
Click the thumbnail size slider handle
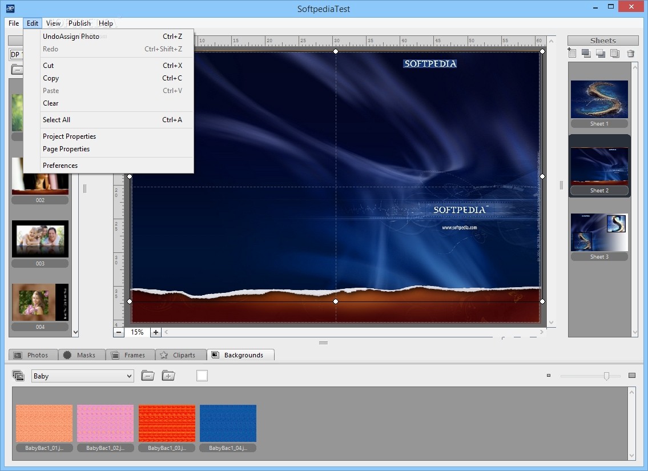606,376
